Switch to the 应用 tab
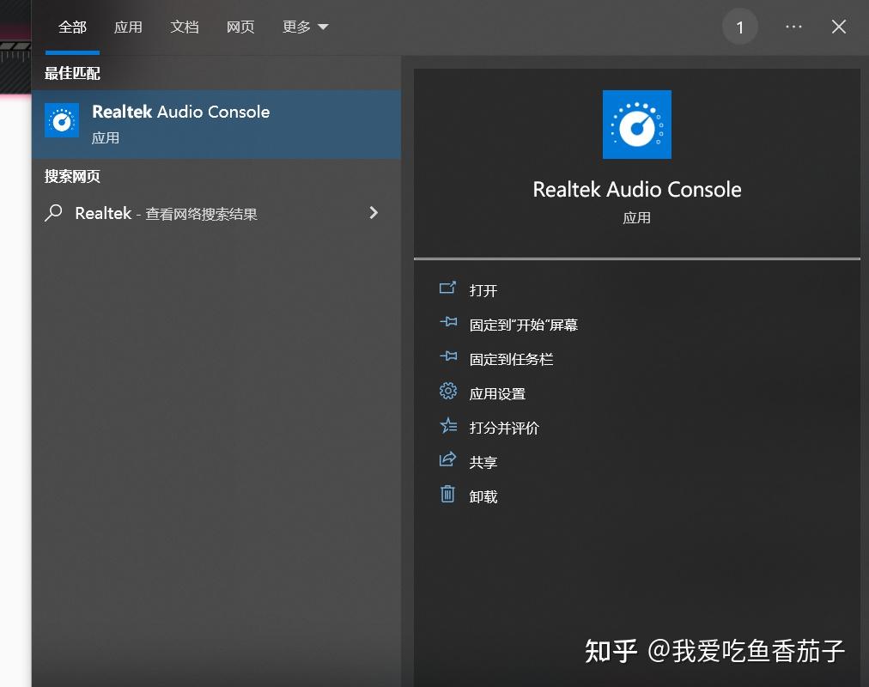Image resolution: width=869 pixels, height=687 pixels. click(x=129, y=27)
